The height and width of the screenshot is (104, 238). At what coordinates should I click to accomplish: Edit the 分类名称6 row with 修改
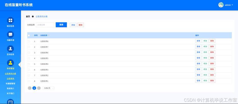[x=205, y=52]
